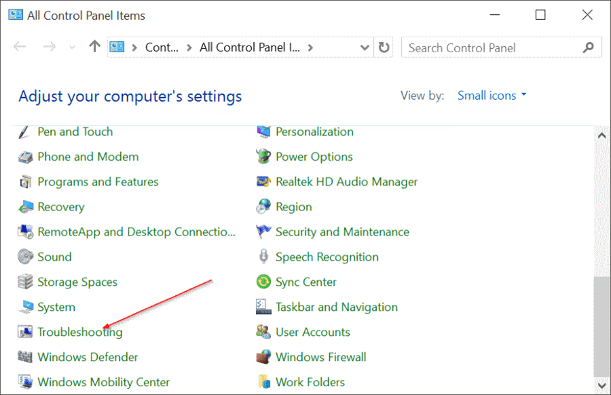Image resolution: width=611 pixels, height=395 pixels.
Task: Click the back navigation arrow
Action: tap(20, 47)
